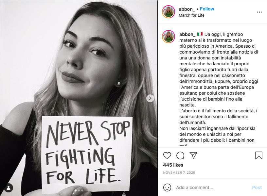Open the November 7, 2020 timestamp
The image size is (267, 196).
(x=179, y=172)
